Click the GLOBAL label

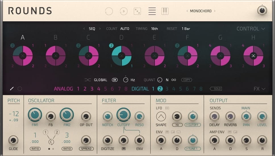coord(101,80)
